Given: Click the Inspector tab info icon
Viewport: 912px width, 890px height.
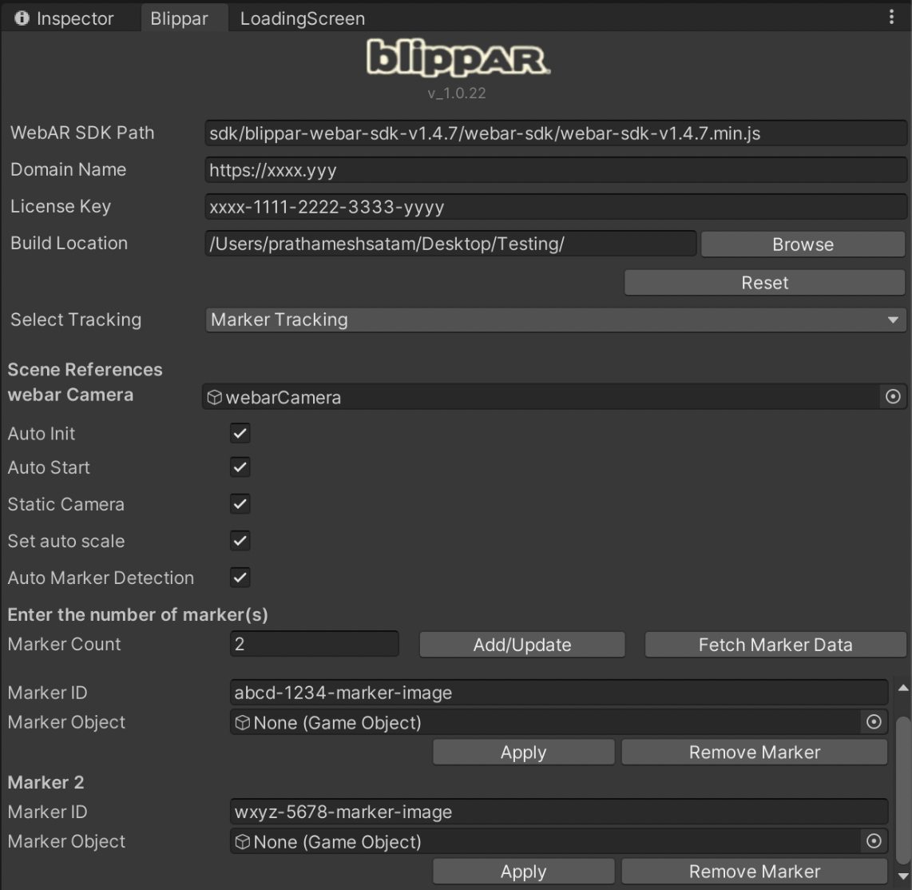Looking at the screenshot, I should [x=22, y=18].
